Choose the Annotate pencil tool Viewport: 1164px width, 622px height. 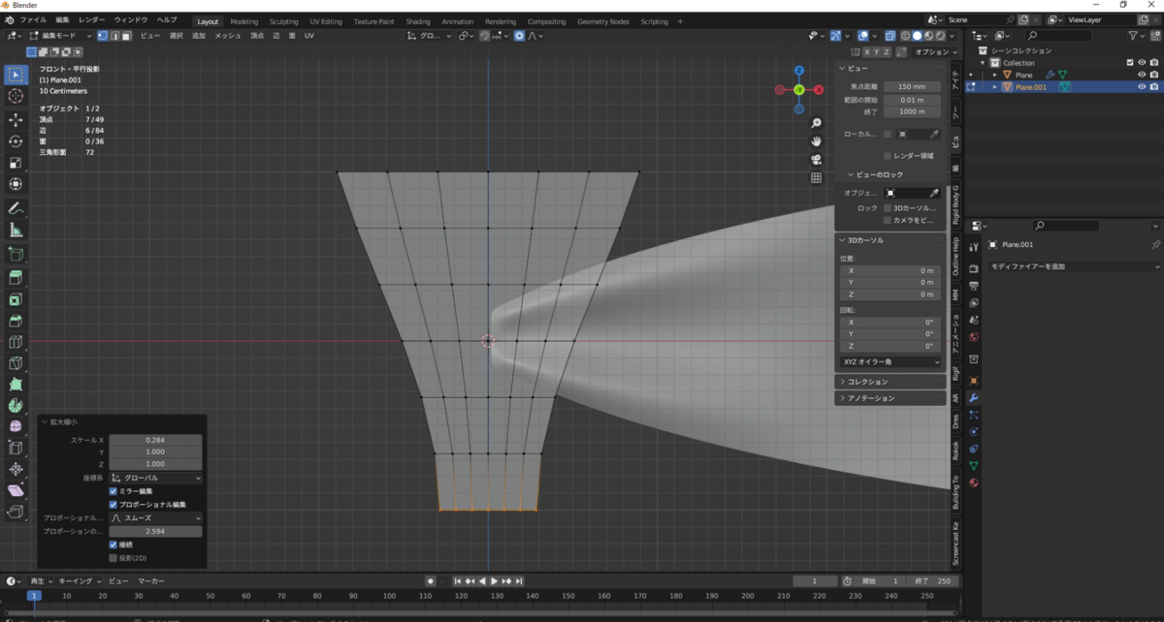pyautogui.click(x=16, y=208)
